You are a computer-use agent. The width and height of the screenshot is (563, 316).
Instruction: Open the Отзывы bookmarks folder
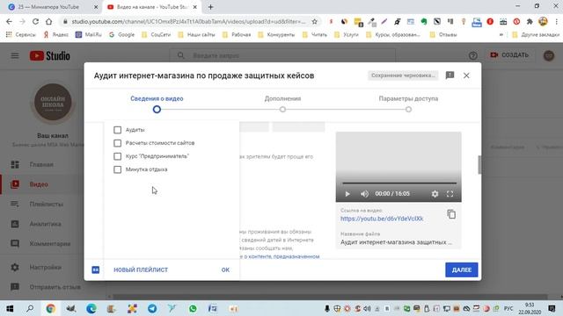(x=443, y=35)
